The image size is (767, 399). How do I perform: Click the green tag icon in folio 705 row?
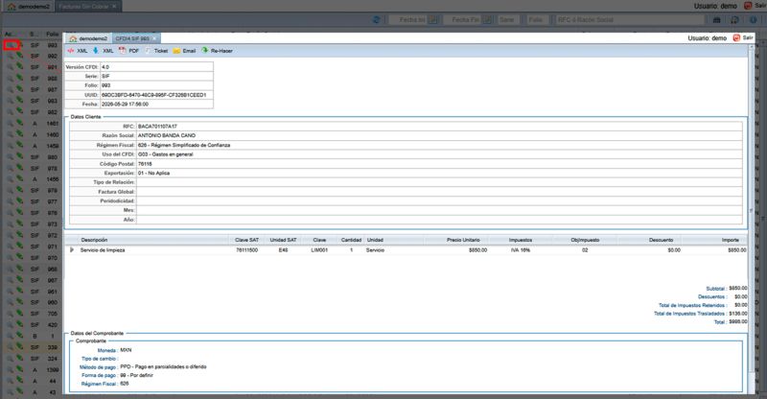tap(19, 314)
